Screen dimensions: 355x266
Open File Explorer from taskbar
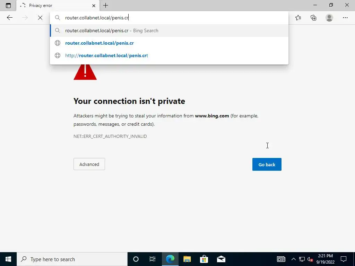tap(187, 259)
